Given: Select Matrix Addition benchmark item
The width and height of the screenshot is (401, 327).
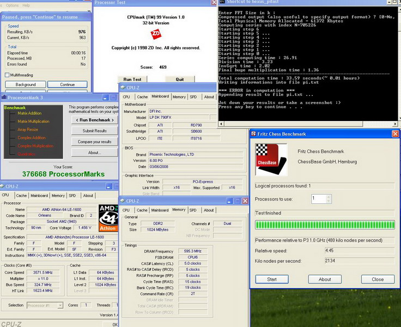Looking at the screenshot, I should [x=29, y=113].
